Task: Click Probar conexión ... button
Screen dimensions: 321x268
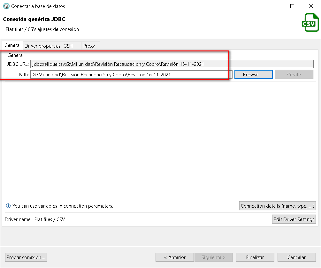Action: (x=26, y=257)
